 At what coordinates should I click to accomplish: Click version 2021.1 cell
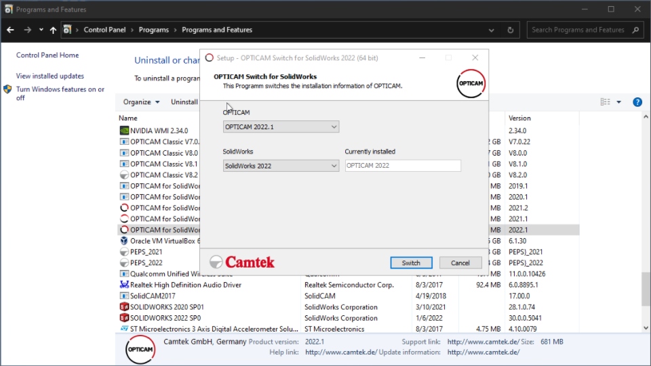tap(518, 219)
